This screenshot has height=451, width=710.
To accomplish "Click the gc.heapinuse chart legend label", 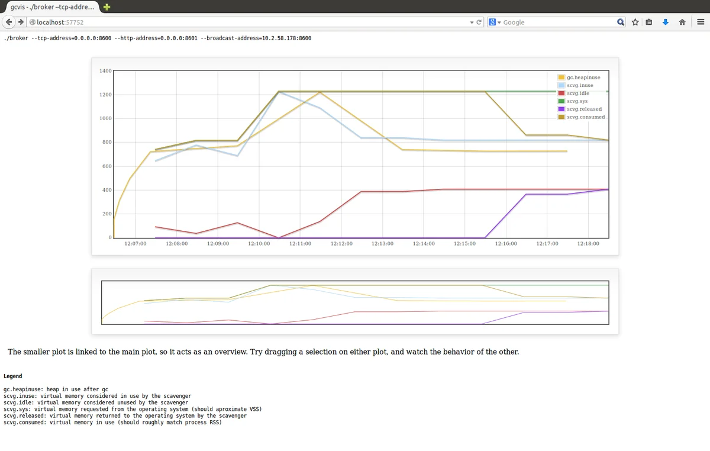I will point(583,78).
